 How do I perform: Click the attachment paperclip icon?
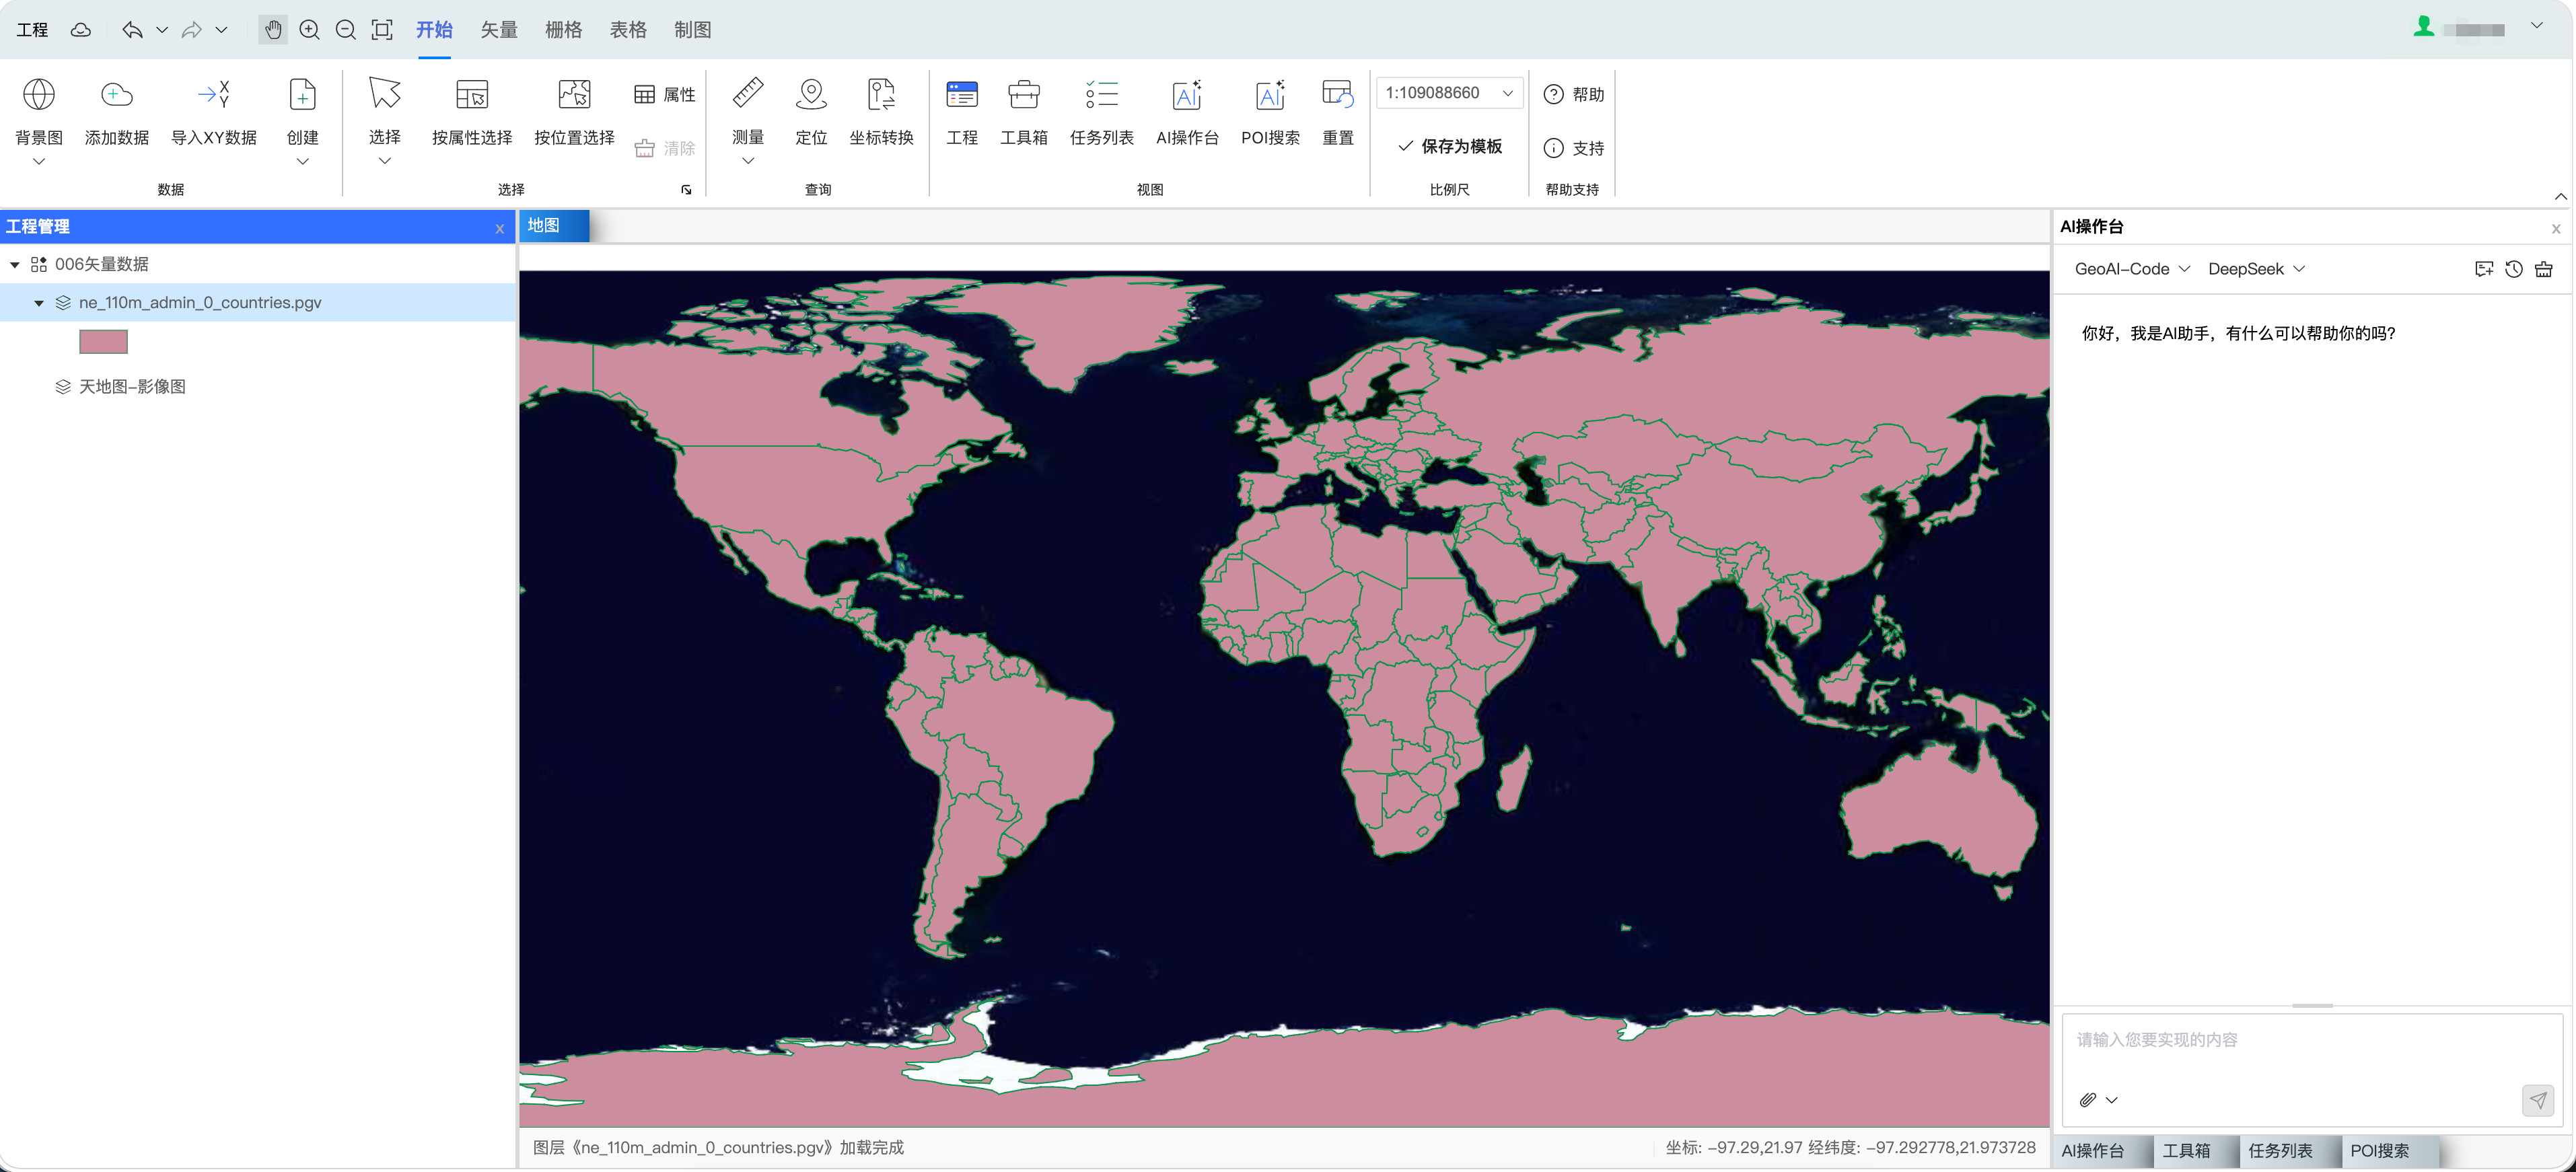click(x=2088, y=1100)
